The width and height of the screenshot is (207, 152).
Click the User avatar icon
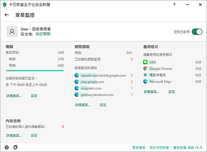coord(12,31)
